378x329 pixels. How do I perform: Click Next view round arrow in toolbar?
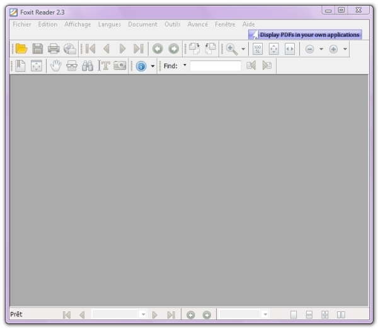tap(174, 49)
